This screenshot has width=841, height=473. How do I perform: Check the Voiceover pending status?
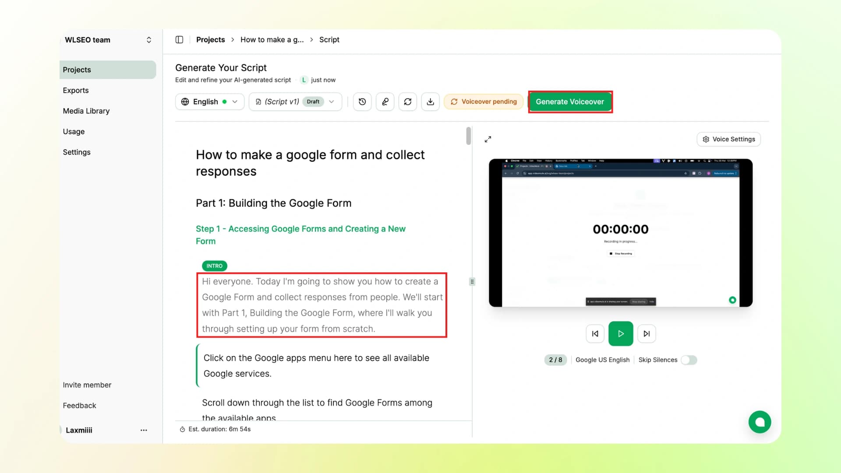coord(484,101)
